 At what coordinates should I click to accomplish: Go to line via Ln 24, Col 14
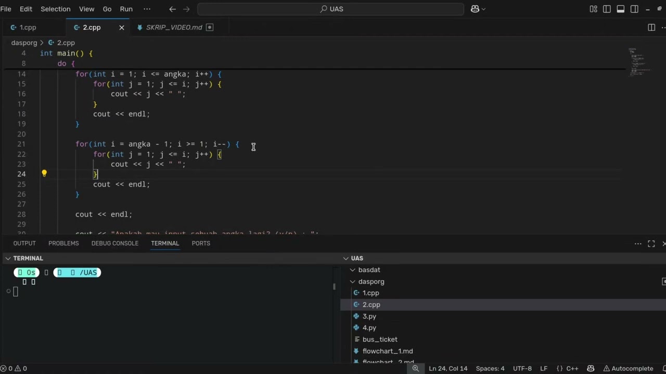pyautogui.click(x=448, y=368)
